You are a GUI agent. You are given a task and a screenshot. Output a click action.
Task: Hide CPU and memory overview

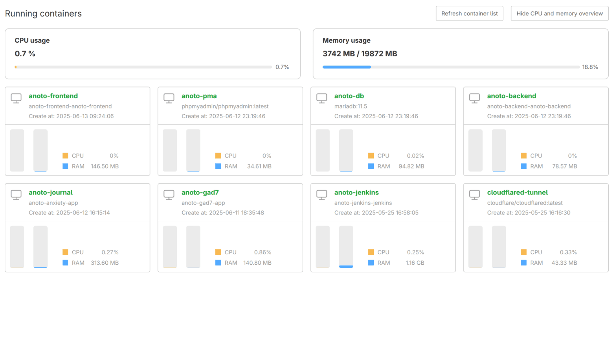[559, 13]
